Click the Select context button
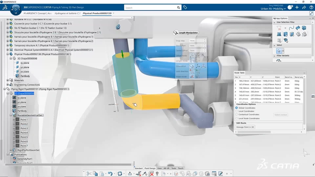This screenshot has height=177, width=315. tap(281, 115)
